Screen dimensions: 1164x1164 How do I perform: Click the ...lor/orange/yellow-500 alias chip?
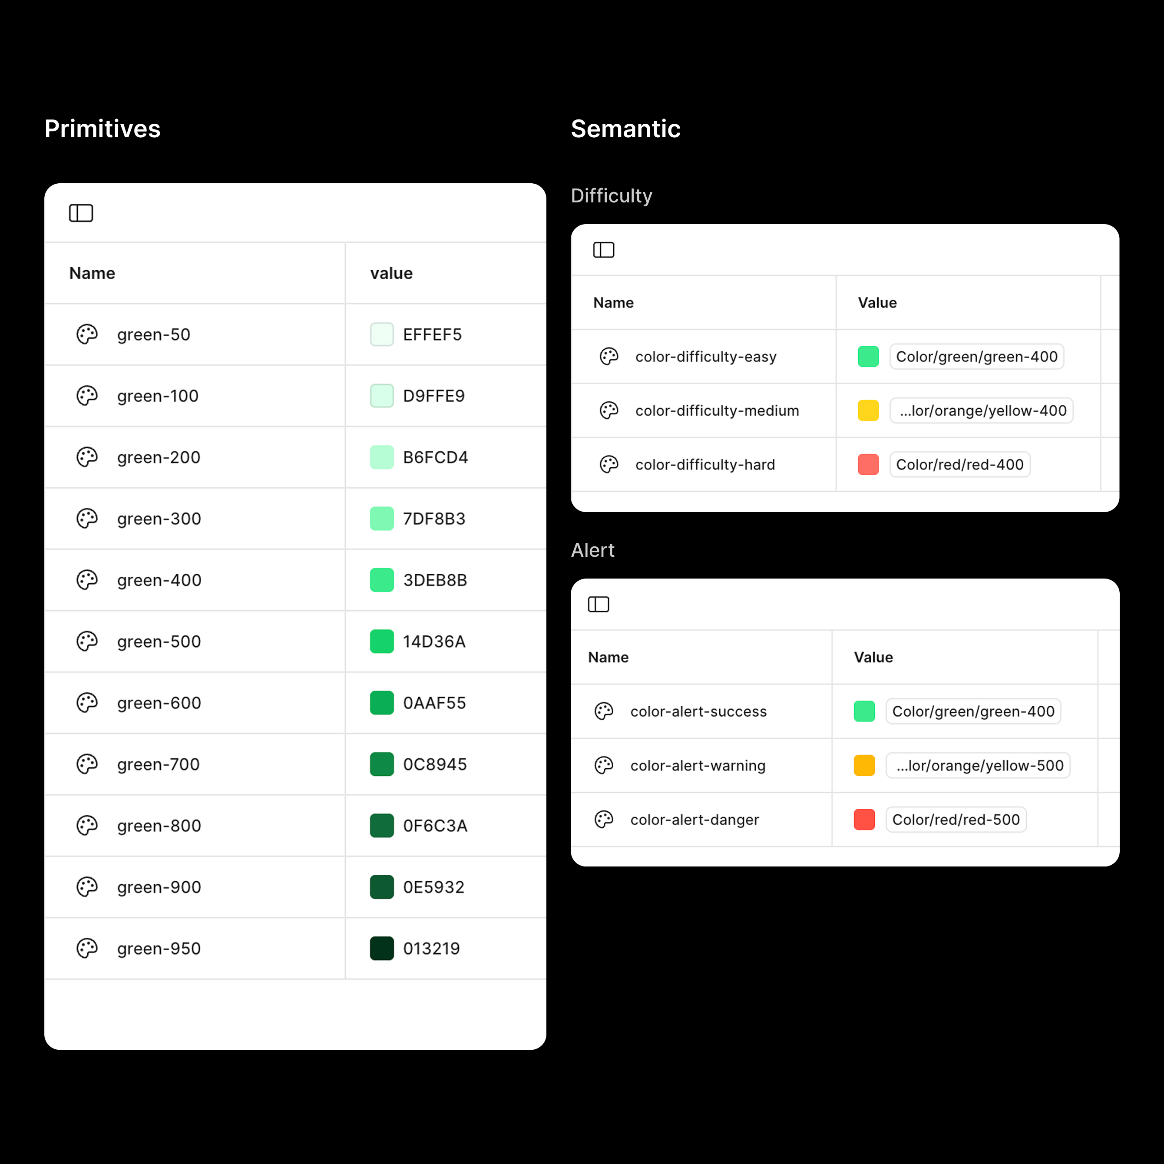coord(978,766)
